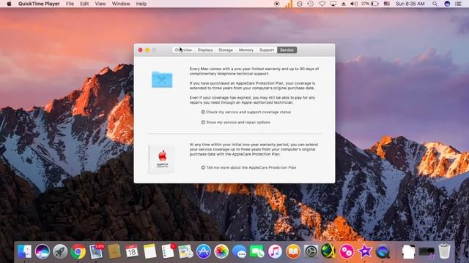Open Contacts book icon in dock
Viewport: 469px width, 263px height.
pos(114,251)
